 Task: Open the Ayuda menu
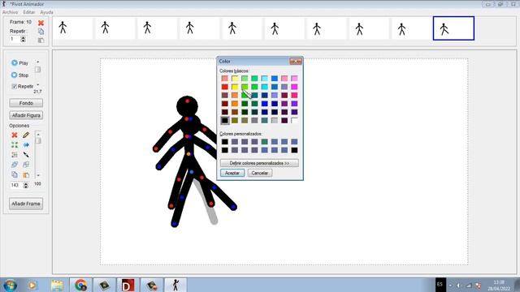point(46,12)
